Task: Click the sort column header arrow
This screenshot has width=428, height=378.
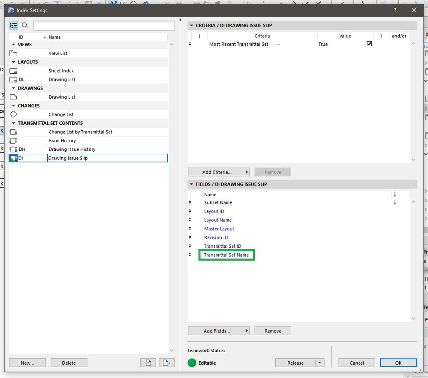Action: click(x=395, y=195)
